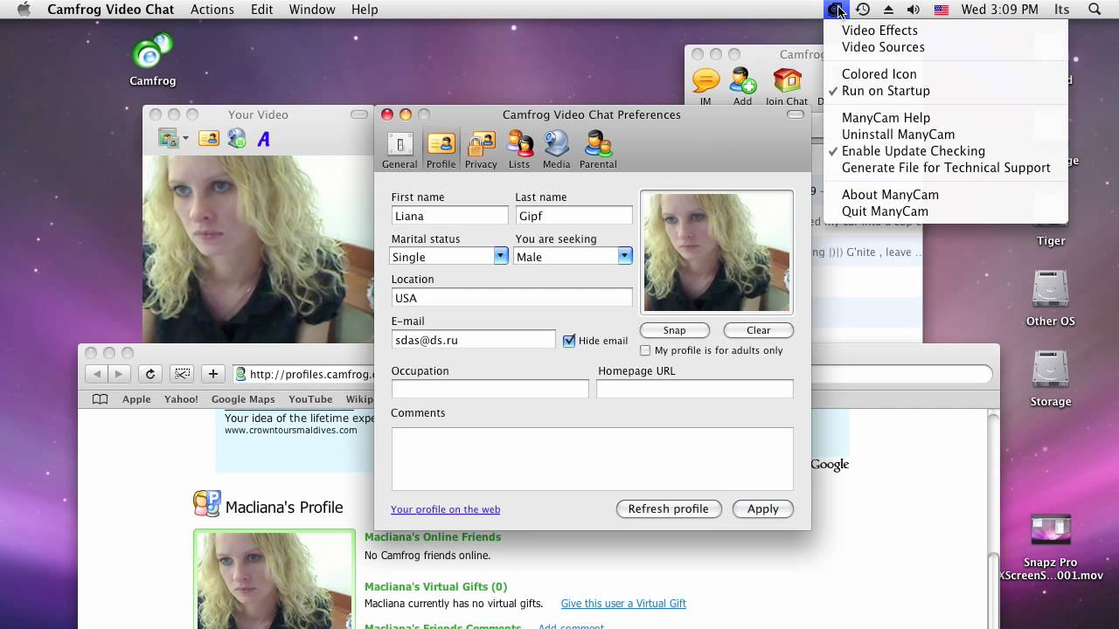Click the blue letter A text icon
The image size is (1119, 629).
tap(264, 138)
